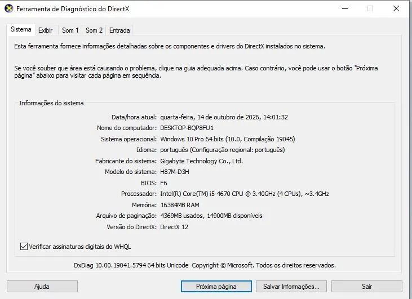The image size is (412, 299).
Task: Click the 'Nome do computador:' label
Action: [127, 128]
